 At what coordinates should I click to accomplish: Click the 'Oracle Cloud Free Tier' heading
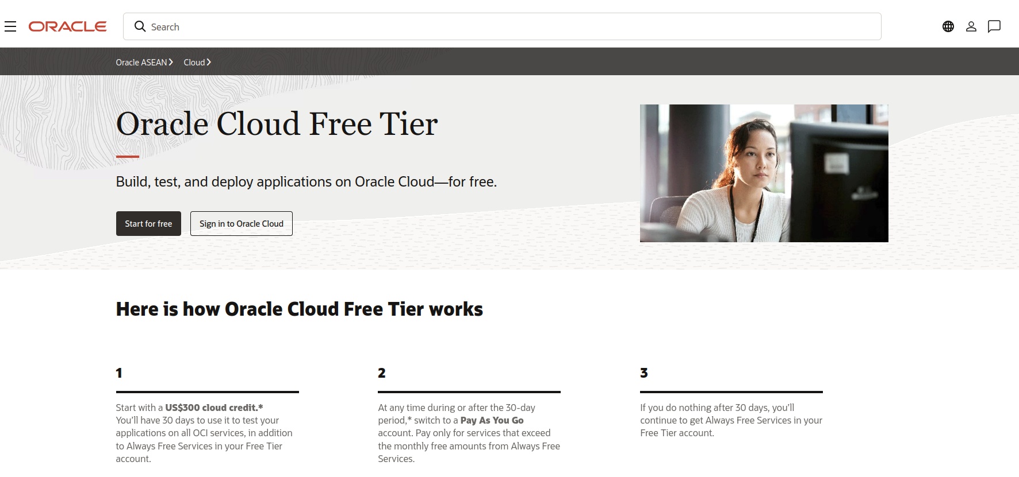pos(277,123)
